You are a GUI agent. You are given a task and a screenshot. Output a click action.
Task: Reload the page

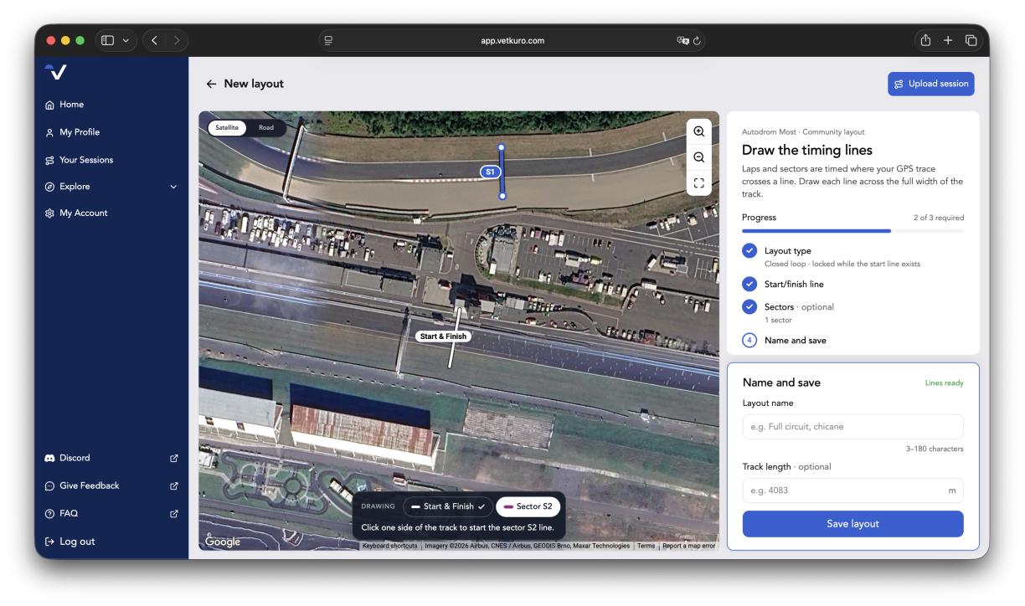click(697, 40)
